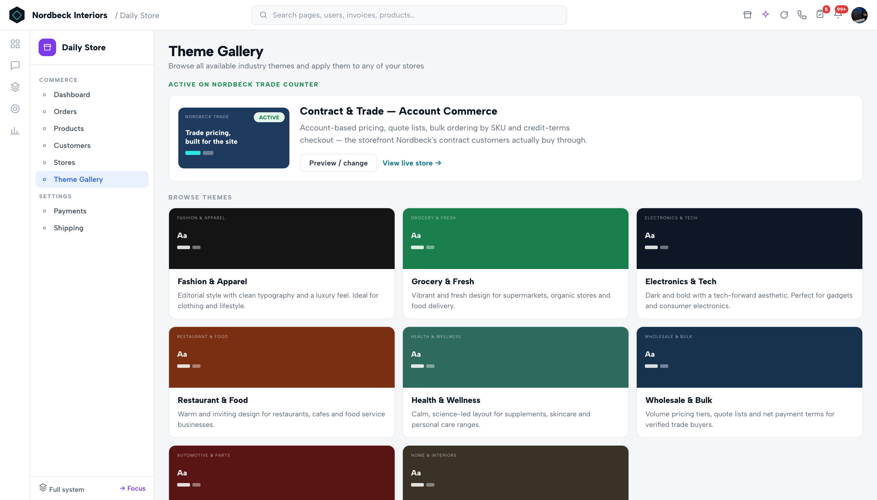Click the search magnifier icon
This screenshot has width=877, height=500.
(x=263, y=15)
